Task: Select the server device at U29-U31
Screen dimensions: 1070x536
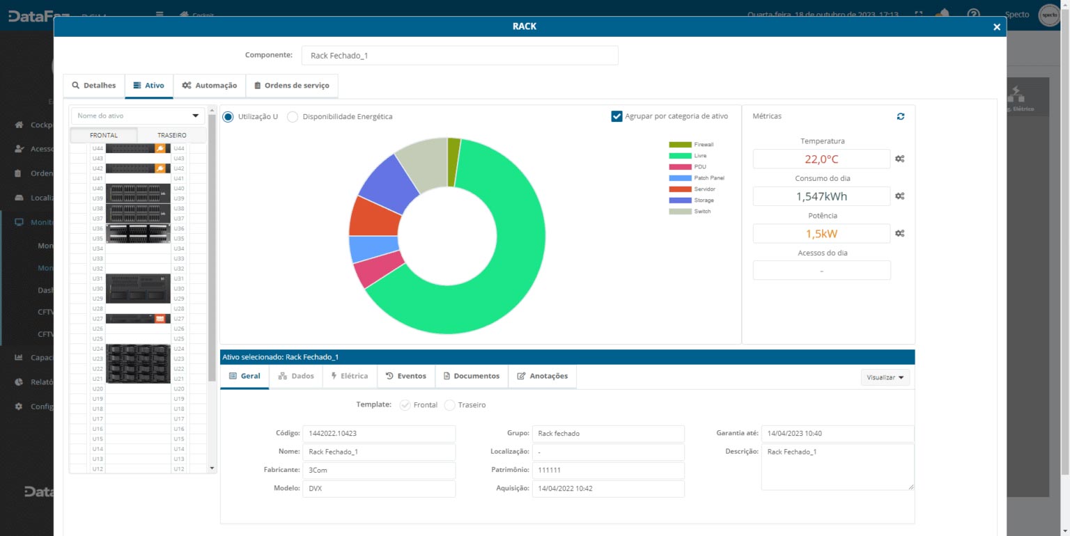Action: coord(138,288)
